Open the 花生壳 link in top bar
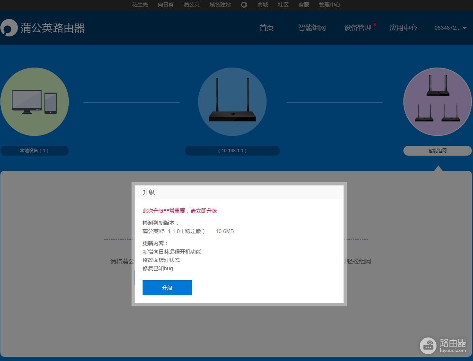 pyautogui.click(x=140, y=5)
